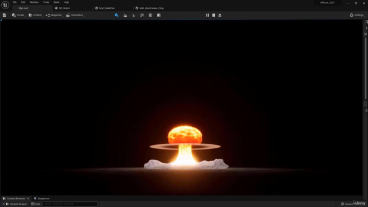Focus the Enter Console Command field
This screenshot has width=368, height=207.
click(x=70, y=204)
